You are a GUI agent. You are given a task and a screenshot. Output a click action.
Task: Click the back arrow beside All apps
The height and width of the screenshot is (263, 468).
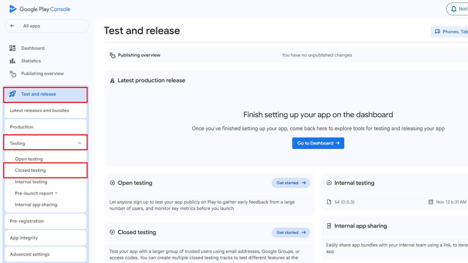[13, 26]
